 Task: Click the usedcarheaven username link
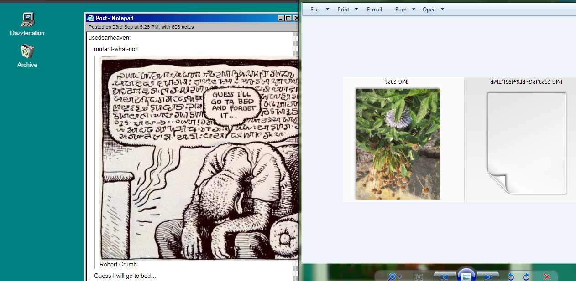(110, 38)
